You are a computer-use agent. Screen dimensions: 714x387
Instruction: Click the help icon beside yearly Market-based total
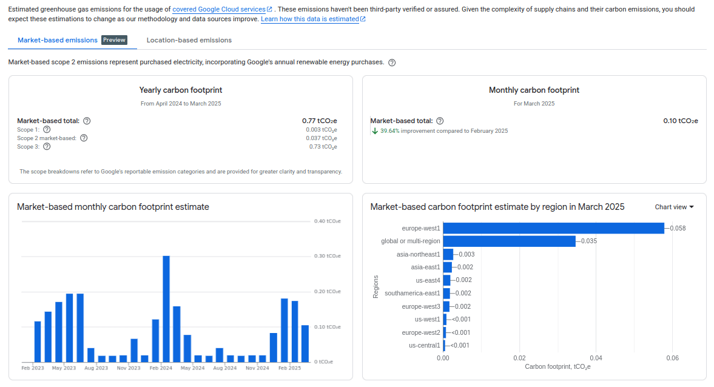(87, 121)
